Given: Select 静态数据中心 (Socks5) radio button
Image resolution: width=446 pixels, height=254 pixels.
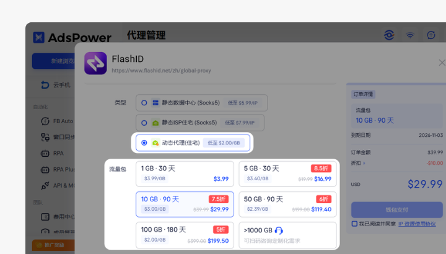Looking at the screenshot, I should pyautogui.click(x=144, y=103).
